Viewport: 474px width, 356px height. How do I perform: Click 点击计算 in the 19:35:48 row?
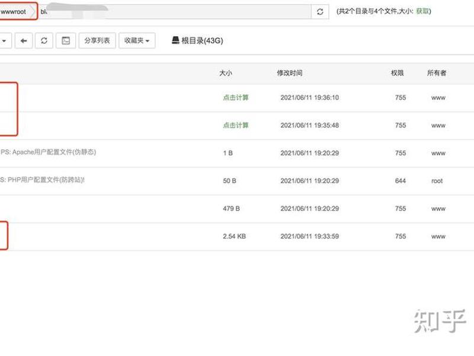pyautogui.click(x=236, y=125)
